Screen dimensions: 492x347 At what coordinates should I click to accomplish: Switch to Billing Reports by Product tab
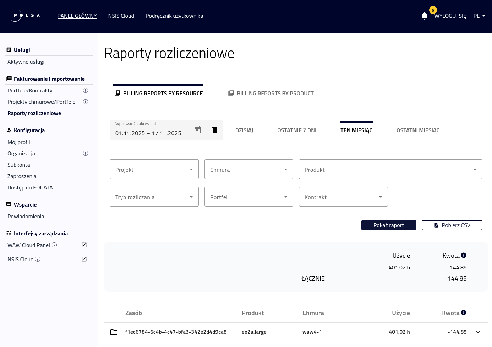tap(271, 94)
